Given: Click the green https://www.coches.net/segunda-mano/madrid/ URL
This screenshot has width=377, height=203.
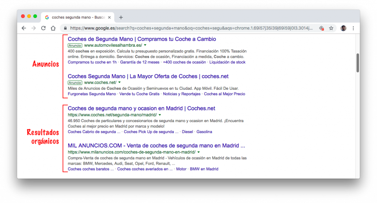Looking at the screenshot, I should [112, 115].
